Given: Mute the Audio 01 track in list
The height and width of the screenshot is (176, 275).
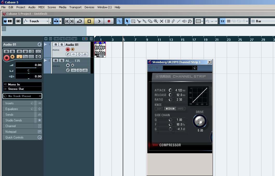Looking at the screenshot, I should click(x=56, y=45).
